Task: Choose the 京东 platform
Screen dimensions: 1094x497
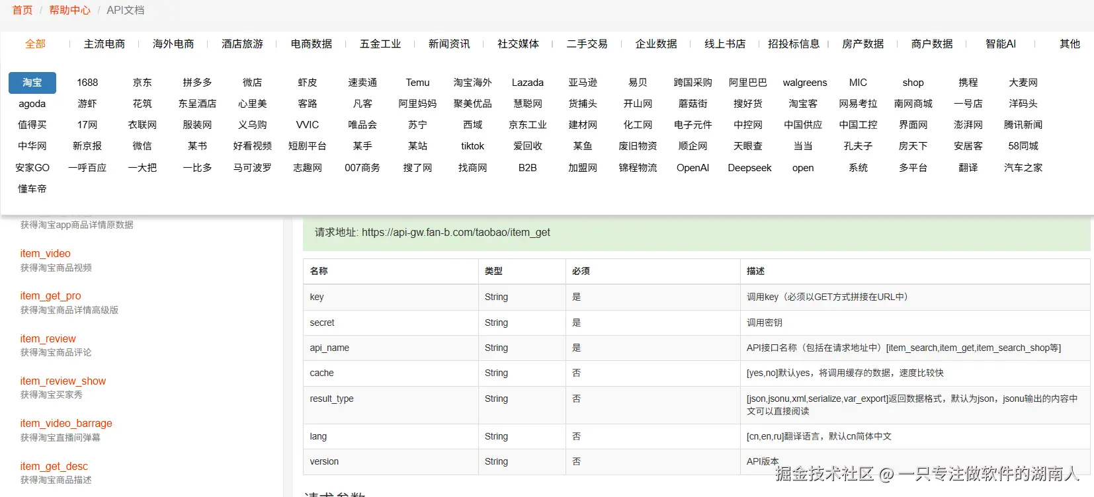Action: [x=142, y=83]
